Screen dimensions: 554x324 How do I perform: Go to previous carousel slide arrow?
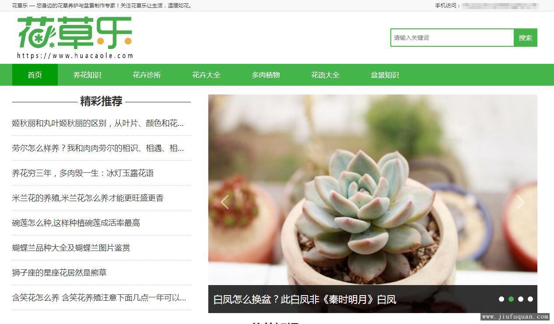tap(224, 202)
